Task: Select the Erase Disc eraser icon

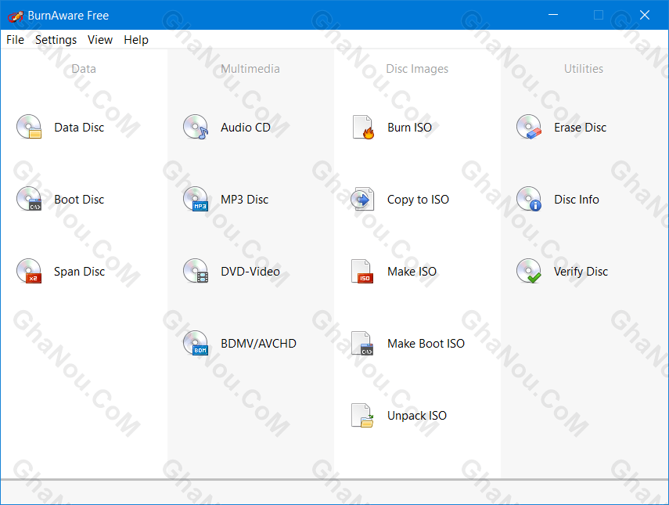Action: tap(529, 127)
